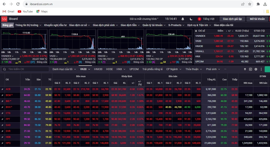Click the Tổng KL column header
The width and height of the screenshot is (270, 147).
211,79
